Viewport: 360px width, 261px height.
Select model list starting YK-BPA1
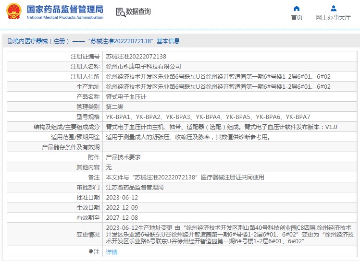[208, 117]
